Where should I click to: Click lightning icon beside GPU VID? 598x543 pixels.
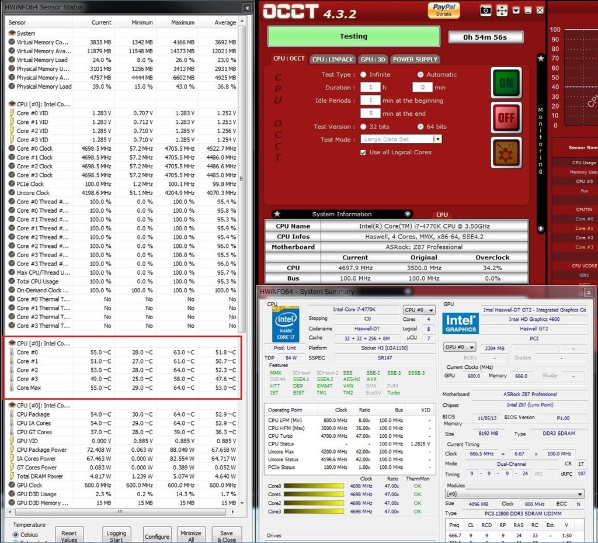click(12, 441)
